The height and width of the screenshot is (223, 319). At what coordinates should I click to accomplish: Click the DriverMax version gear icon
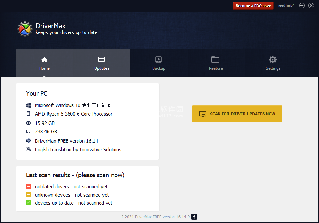28,140
